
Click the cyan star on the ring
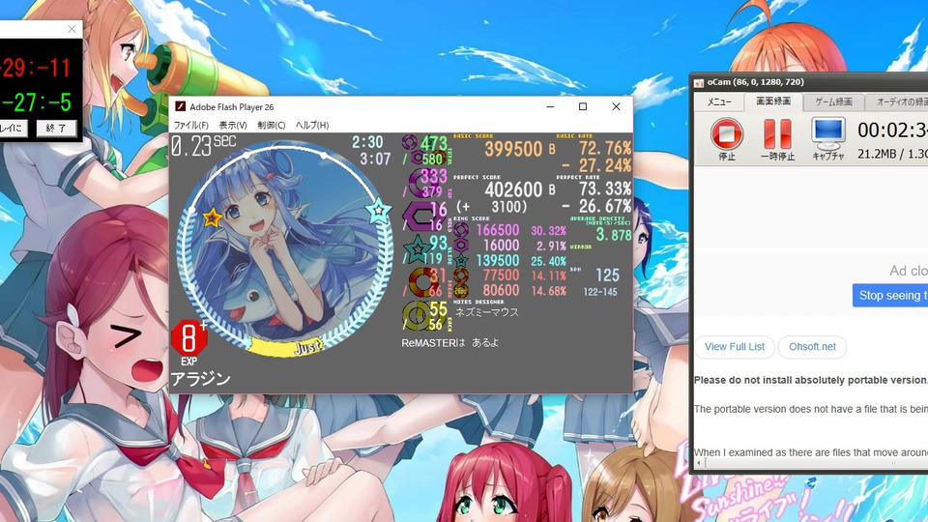378,211
